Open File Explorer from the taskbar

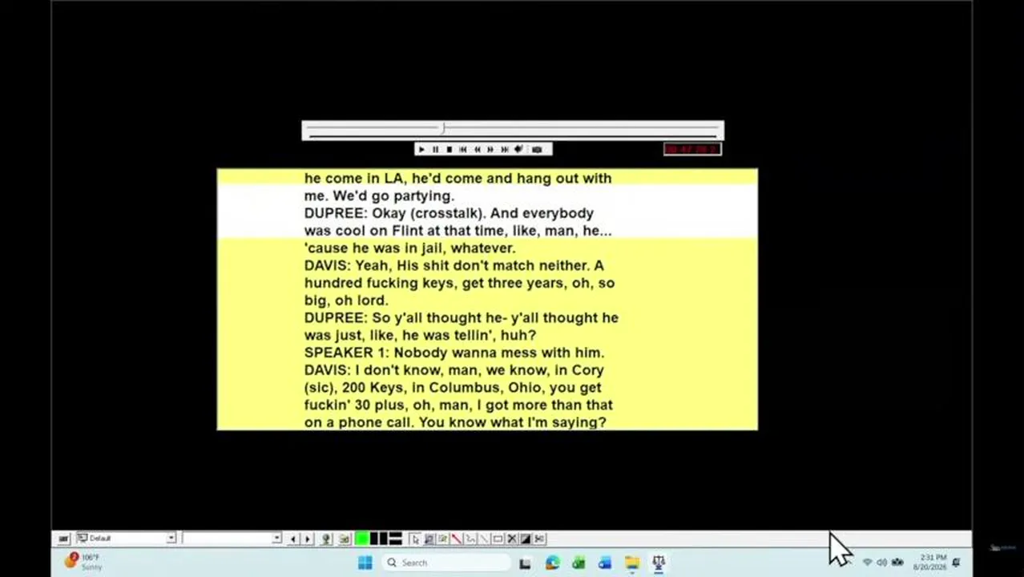pos(631,563)
